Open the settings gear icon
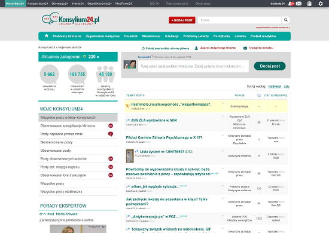Screen dimensions: 329x233 [321, 4]
